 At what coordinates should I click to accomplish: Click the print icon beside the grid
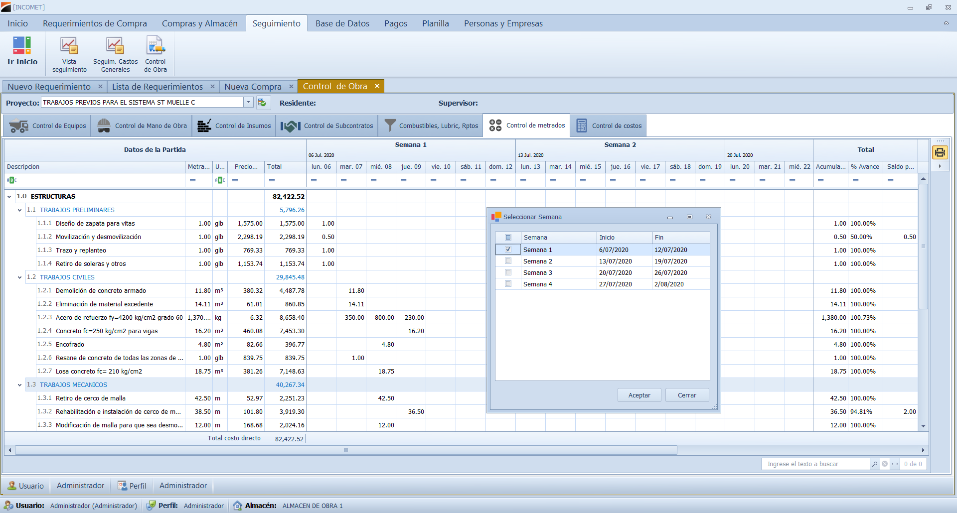click(x=940, y=152)
